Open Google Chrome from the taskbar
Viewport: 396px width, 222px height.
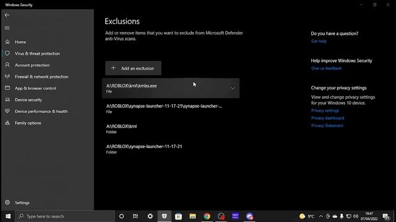(207, 216)
